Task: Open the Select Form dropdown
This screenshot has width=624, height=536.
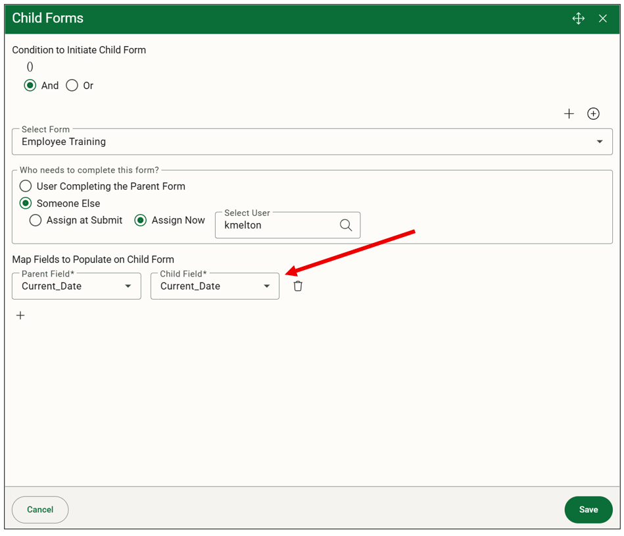Action: pos(312,142)
